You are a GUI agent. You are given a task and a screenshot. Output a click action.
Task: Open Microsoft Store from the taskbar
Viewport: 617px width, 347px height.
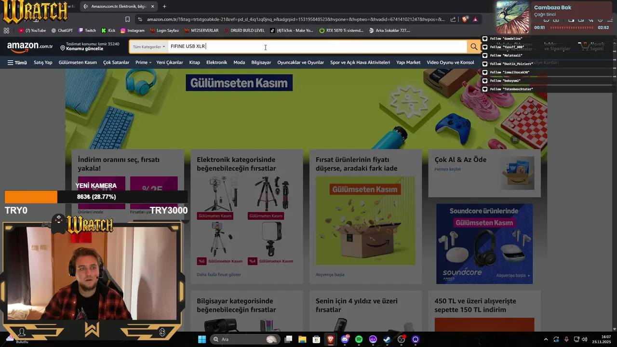[316, 339]
